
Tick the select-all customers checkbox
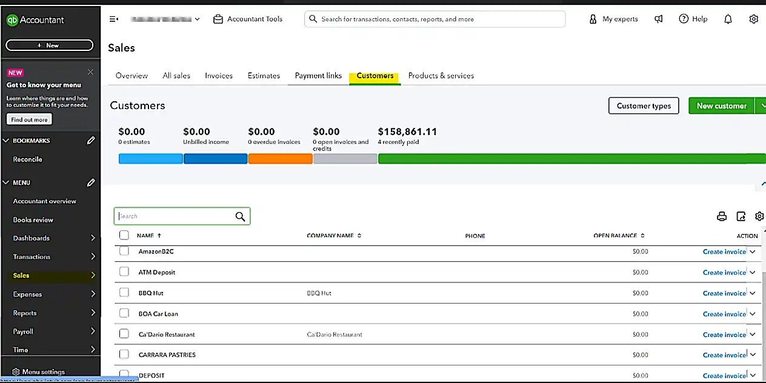coord(124,235)
